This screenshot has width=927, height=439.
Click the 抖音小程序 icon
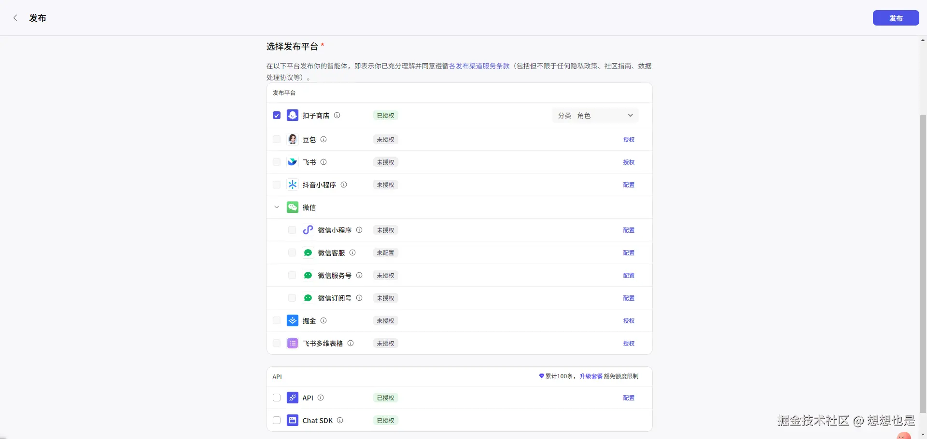tap(293, 185)
